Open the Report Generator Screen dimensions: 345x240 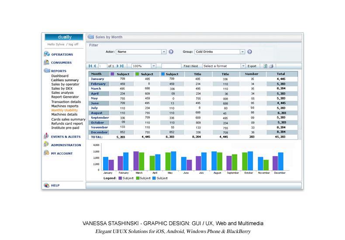(65, 97)
